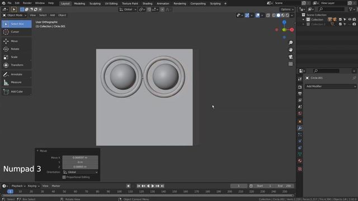Toggle Proportional Editing checkbox in Move panel
This screenshot has width=358, height=201.
(64, 177)
